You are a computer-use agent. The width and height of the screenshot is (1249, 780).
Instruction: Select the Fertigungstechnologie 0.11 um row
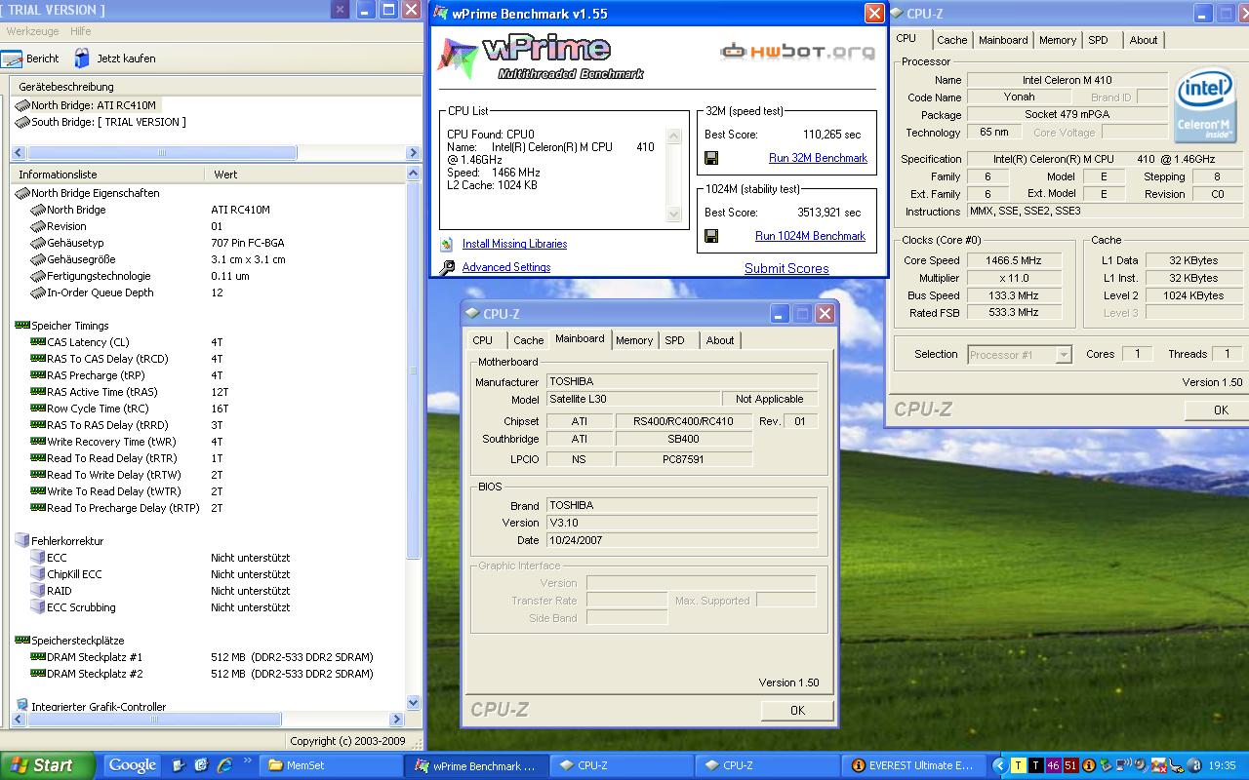point(207,276)
